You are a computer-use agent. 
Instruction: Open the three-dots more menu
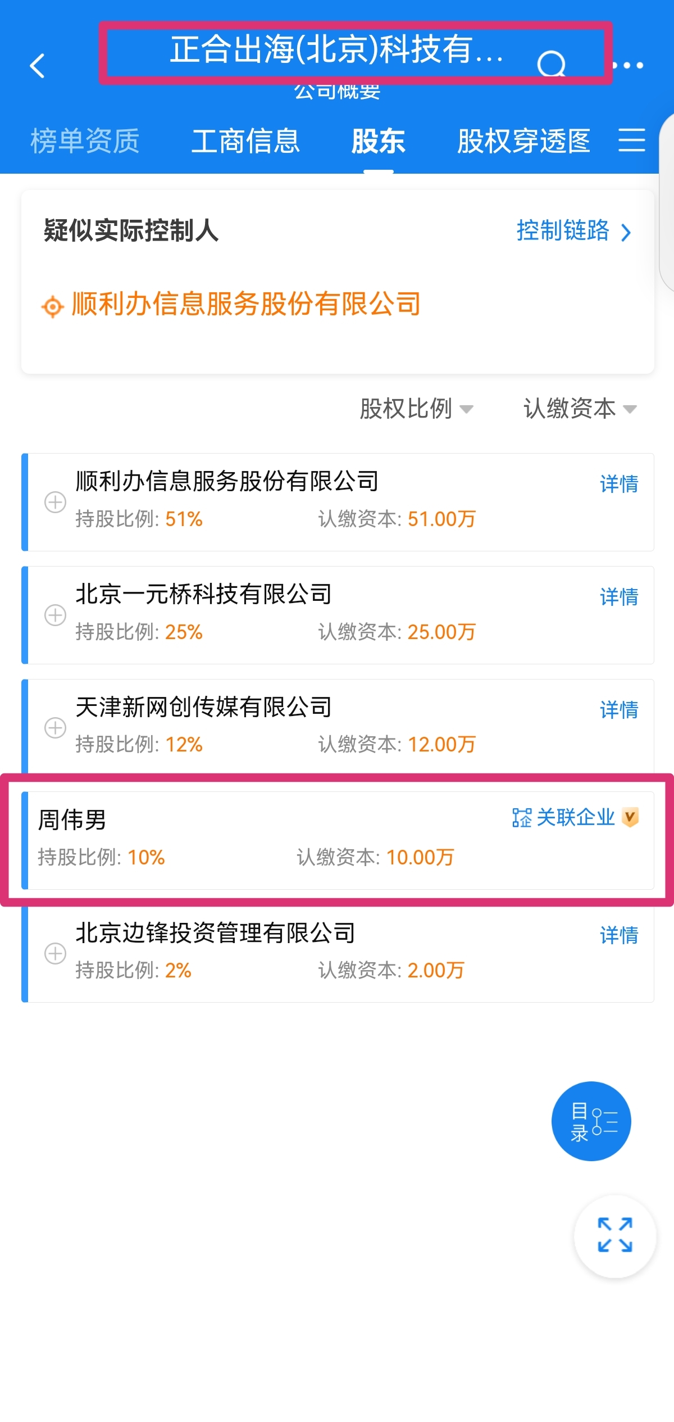(x=627, y=65)
